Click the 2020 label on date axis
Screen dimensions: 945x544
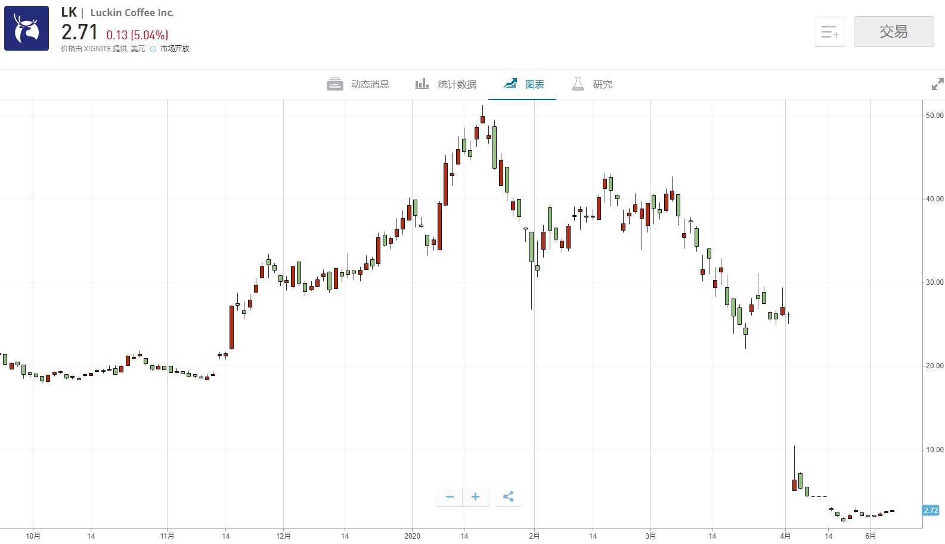pyautogui.click(x=412, y=536)
